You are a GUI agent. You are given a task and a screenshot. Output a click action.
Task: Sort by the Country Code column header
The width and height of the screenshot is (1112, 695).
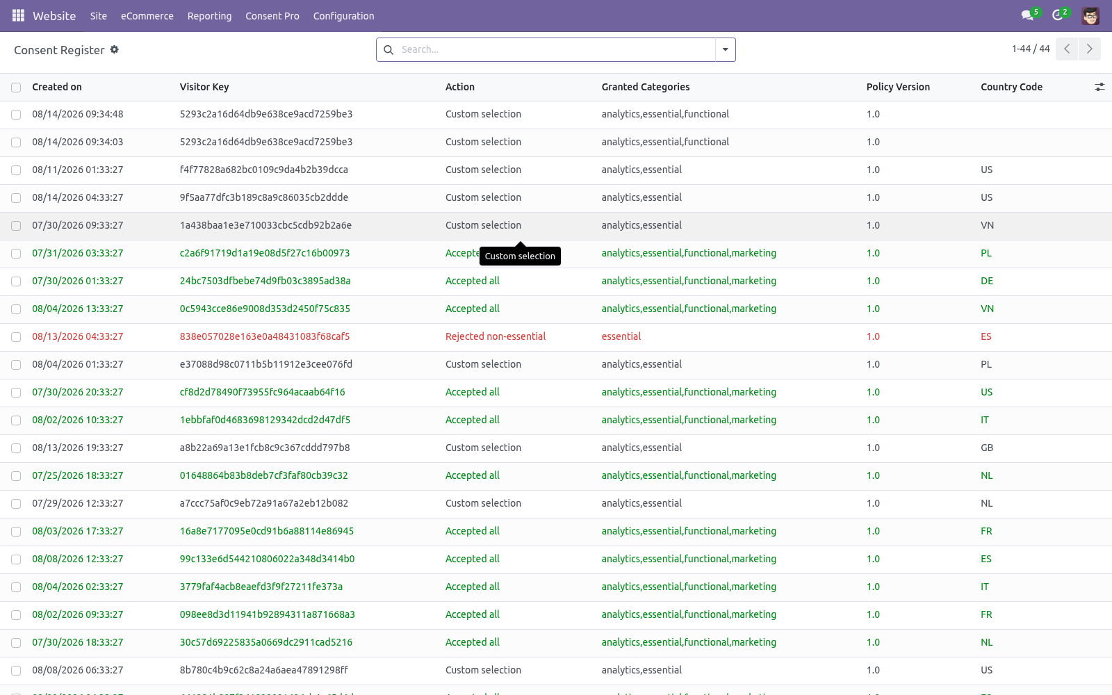click(1011, 87)
